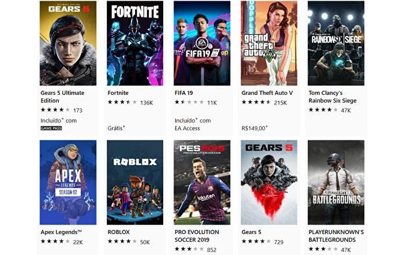The image size is (414, 255).
Task: Click the PES 2019 cover image
Action: [202, 182]
